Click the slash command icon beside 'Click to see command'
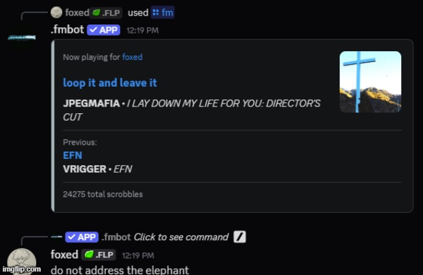Image resolution: width=423 pixels, height=275 pixels. click(x=240, y=237)
